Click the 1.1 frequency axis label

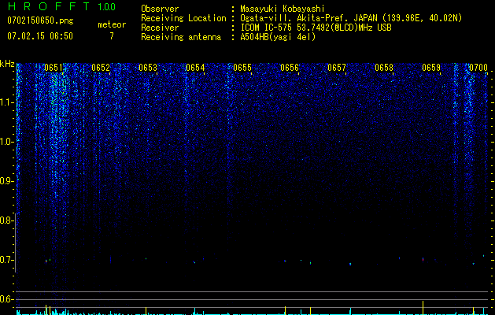[x=6, y=102]
